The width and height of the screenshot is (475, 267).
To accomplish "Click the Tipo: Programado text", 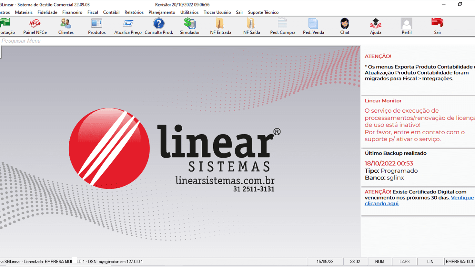I will point(391,170).
